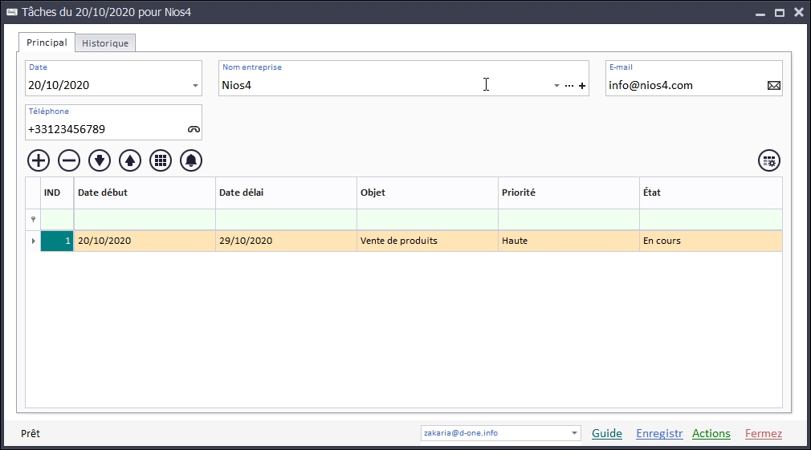Click the Enregistr save link
This screenshot has height=450, width=811.
click(658, 434)
